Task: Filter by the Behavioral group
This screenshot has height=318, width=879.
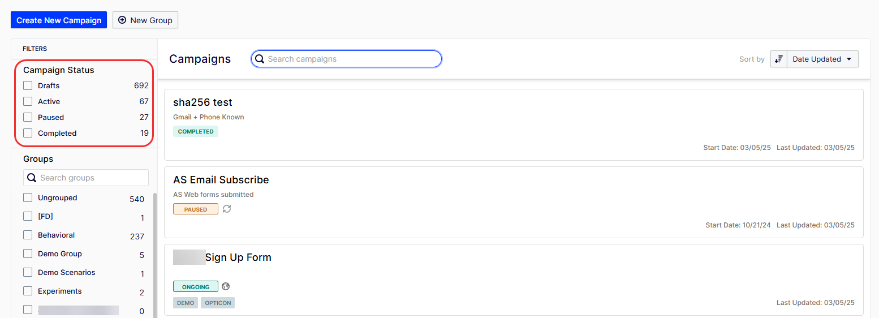Action: click(x=28, y=235)
